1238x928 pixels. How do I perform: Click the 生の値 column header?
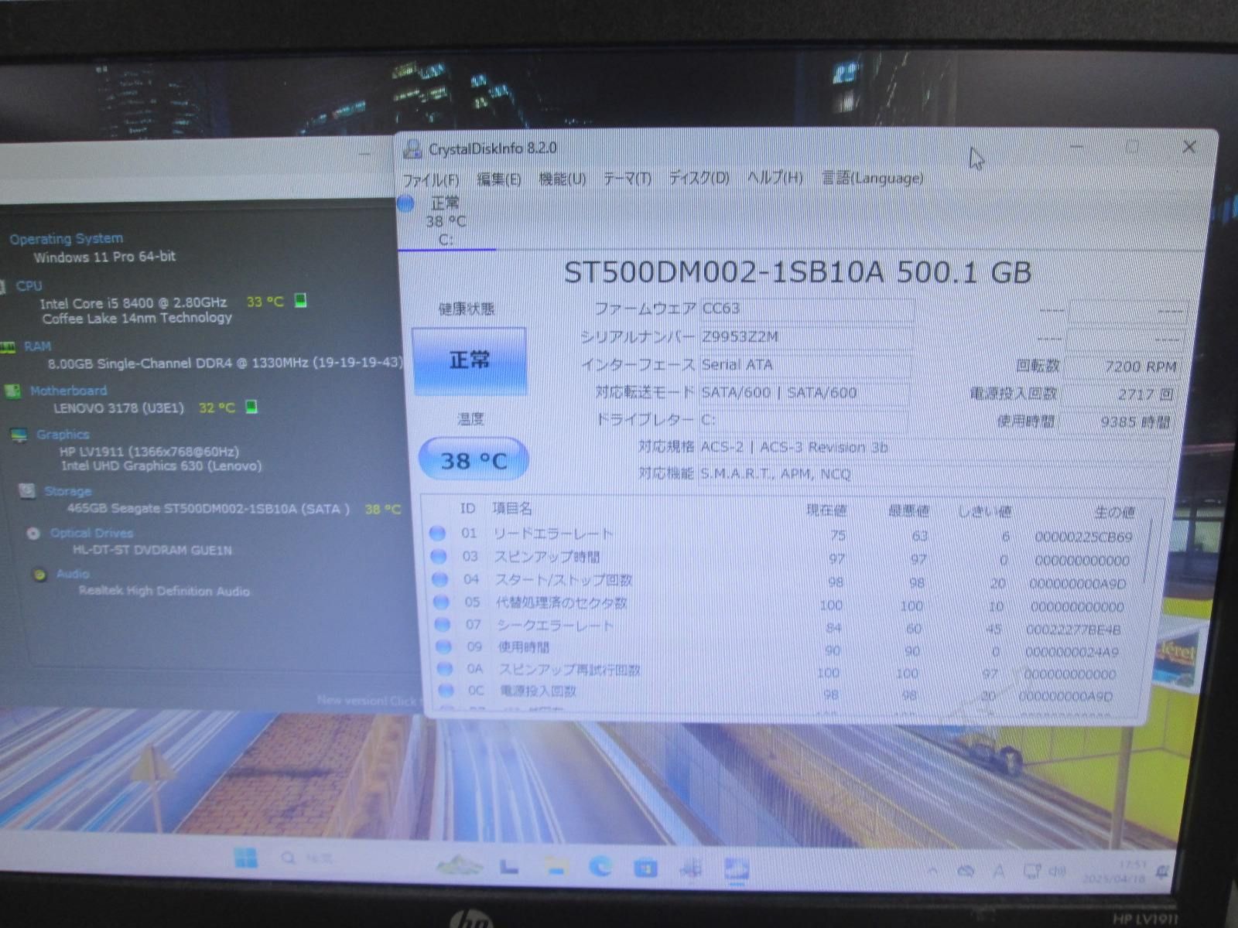coord(1114,512)
